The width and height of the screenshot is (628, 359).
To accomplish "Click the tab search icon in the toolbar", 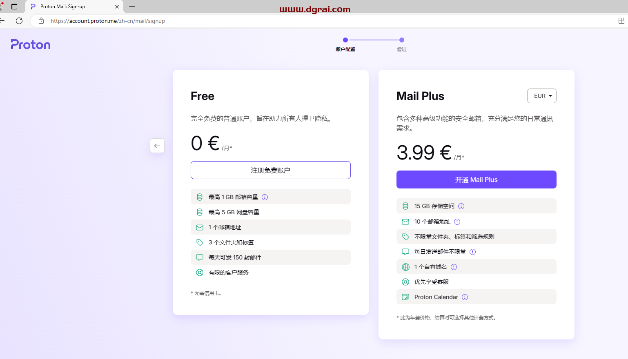I will pos(14,7).
